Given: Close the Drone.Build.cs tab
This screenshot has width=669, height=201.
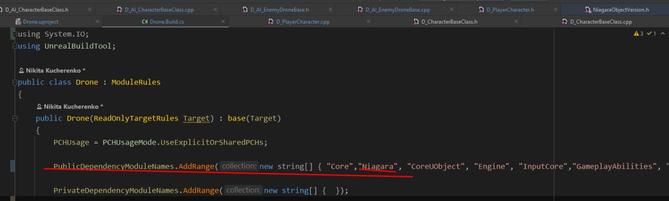Looking at the screenshot, I should pos(224,21).
